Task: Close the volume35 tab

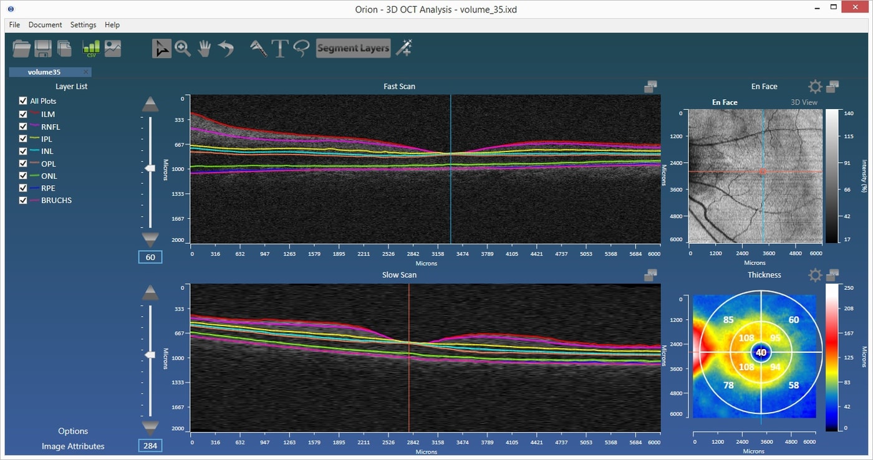Action: tap(86, 72)
